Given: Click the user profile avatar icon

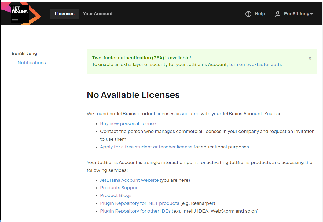Looking at the screenshot, I should coord(278,14).
